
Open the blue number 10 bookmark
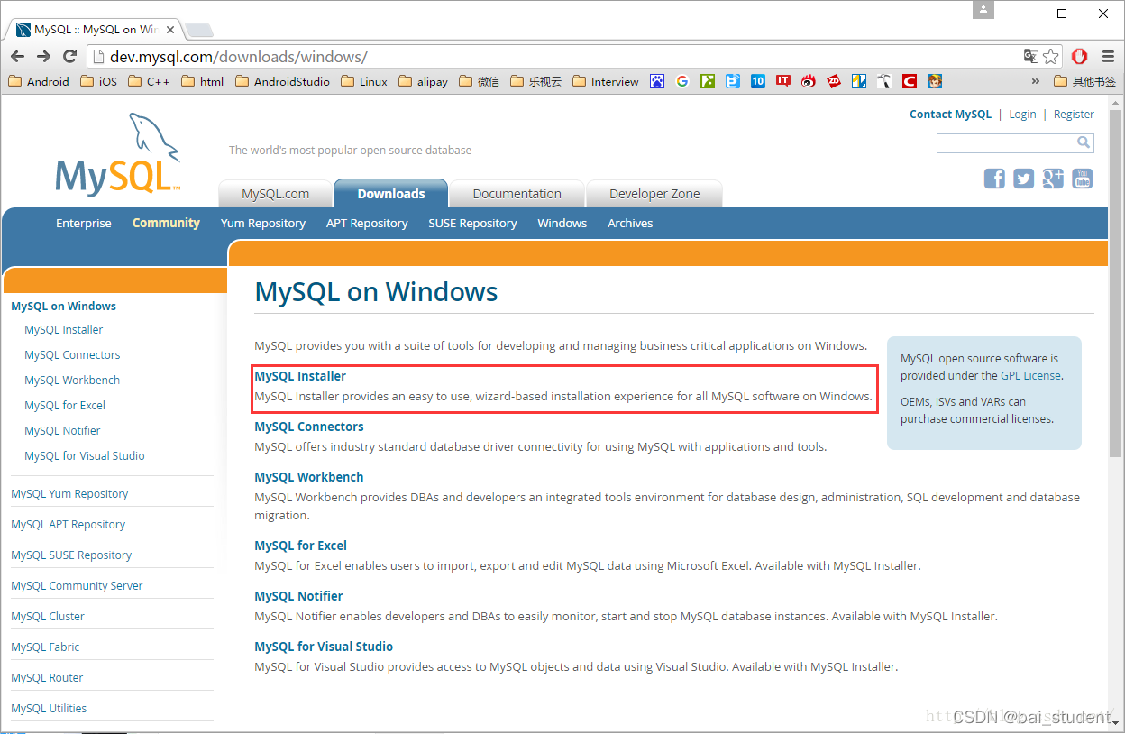click(x=758, y=81)
